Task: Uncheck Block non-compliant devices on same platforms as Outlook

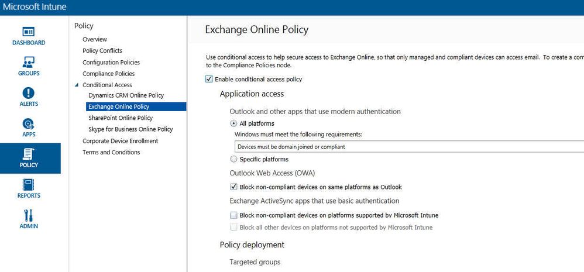Action: click(233, 187)
